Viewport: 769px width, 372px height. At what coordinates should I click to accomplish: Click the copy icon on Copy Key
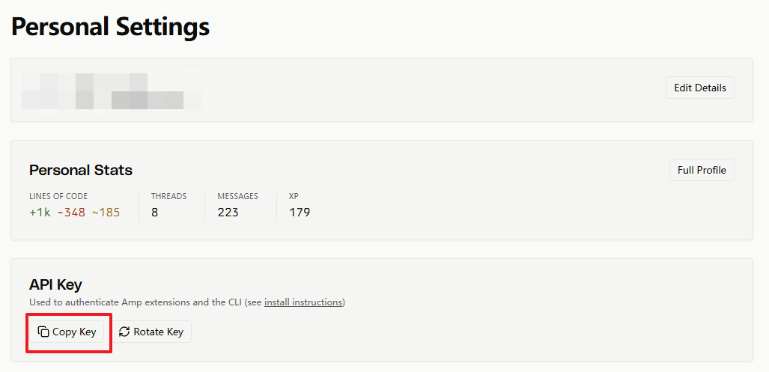pyautogui.click(x=43, y=332)
